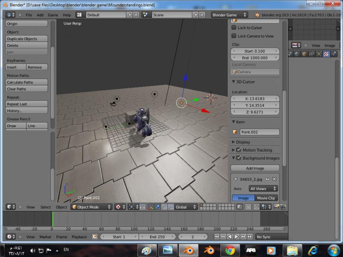Open the Blender Game engine dropdown
The height and width of the screenshot is (257, 343).
(229, 15)
